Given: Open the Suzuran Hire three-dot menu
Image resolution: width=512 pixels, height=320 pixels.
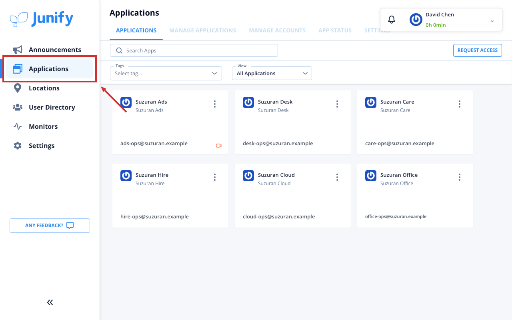Looking at the screenshot, I should 215,177.
